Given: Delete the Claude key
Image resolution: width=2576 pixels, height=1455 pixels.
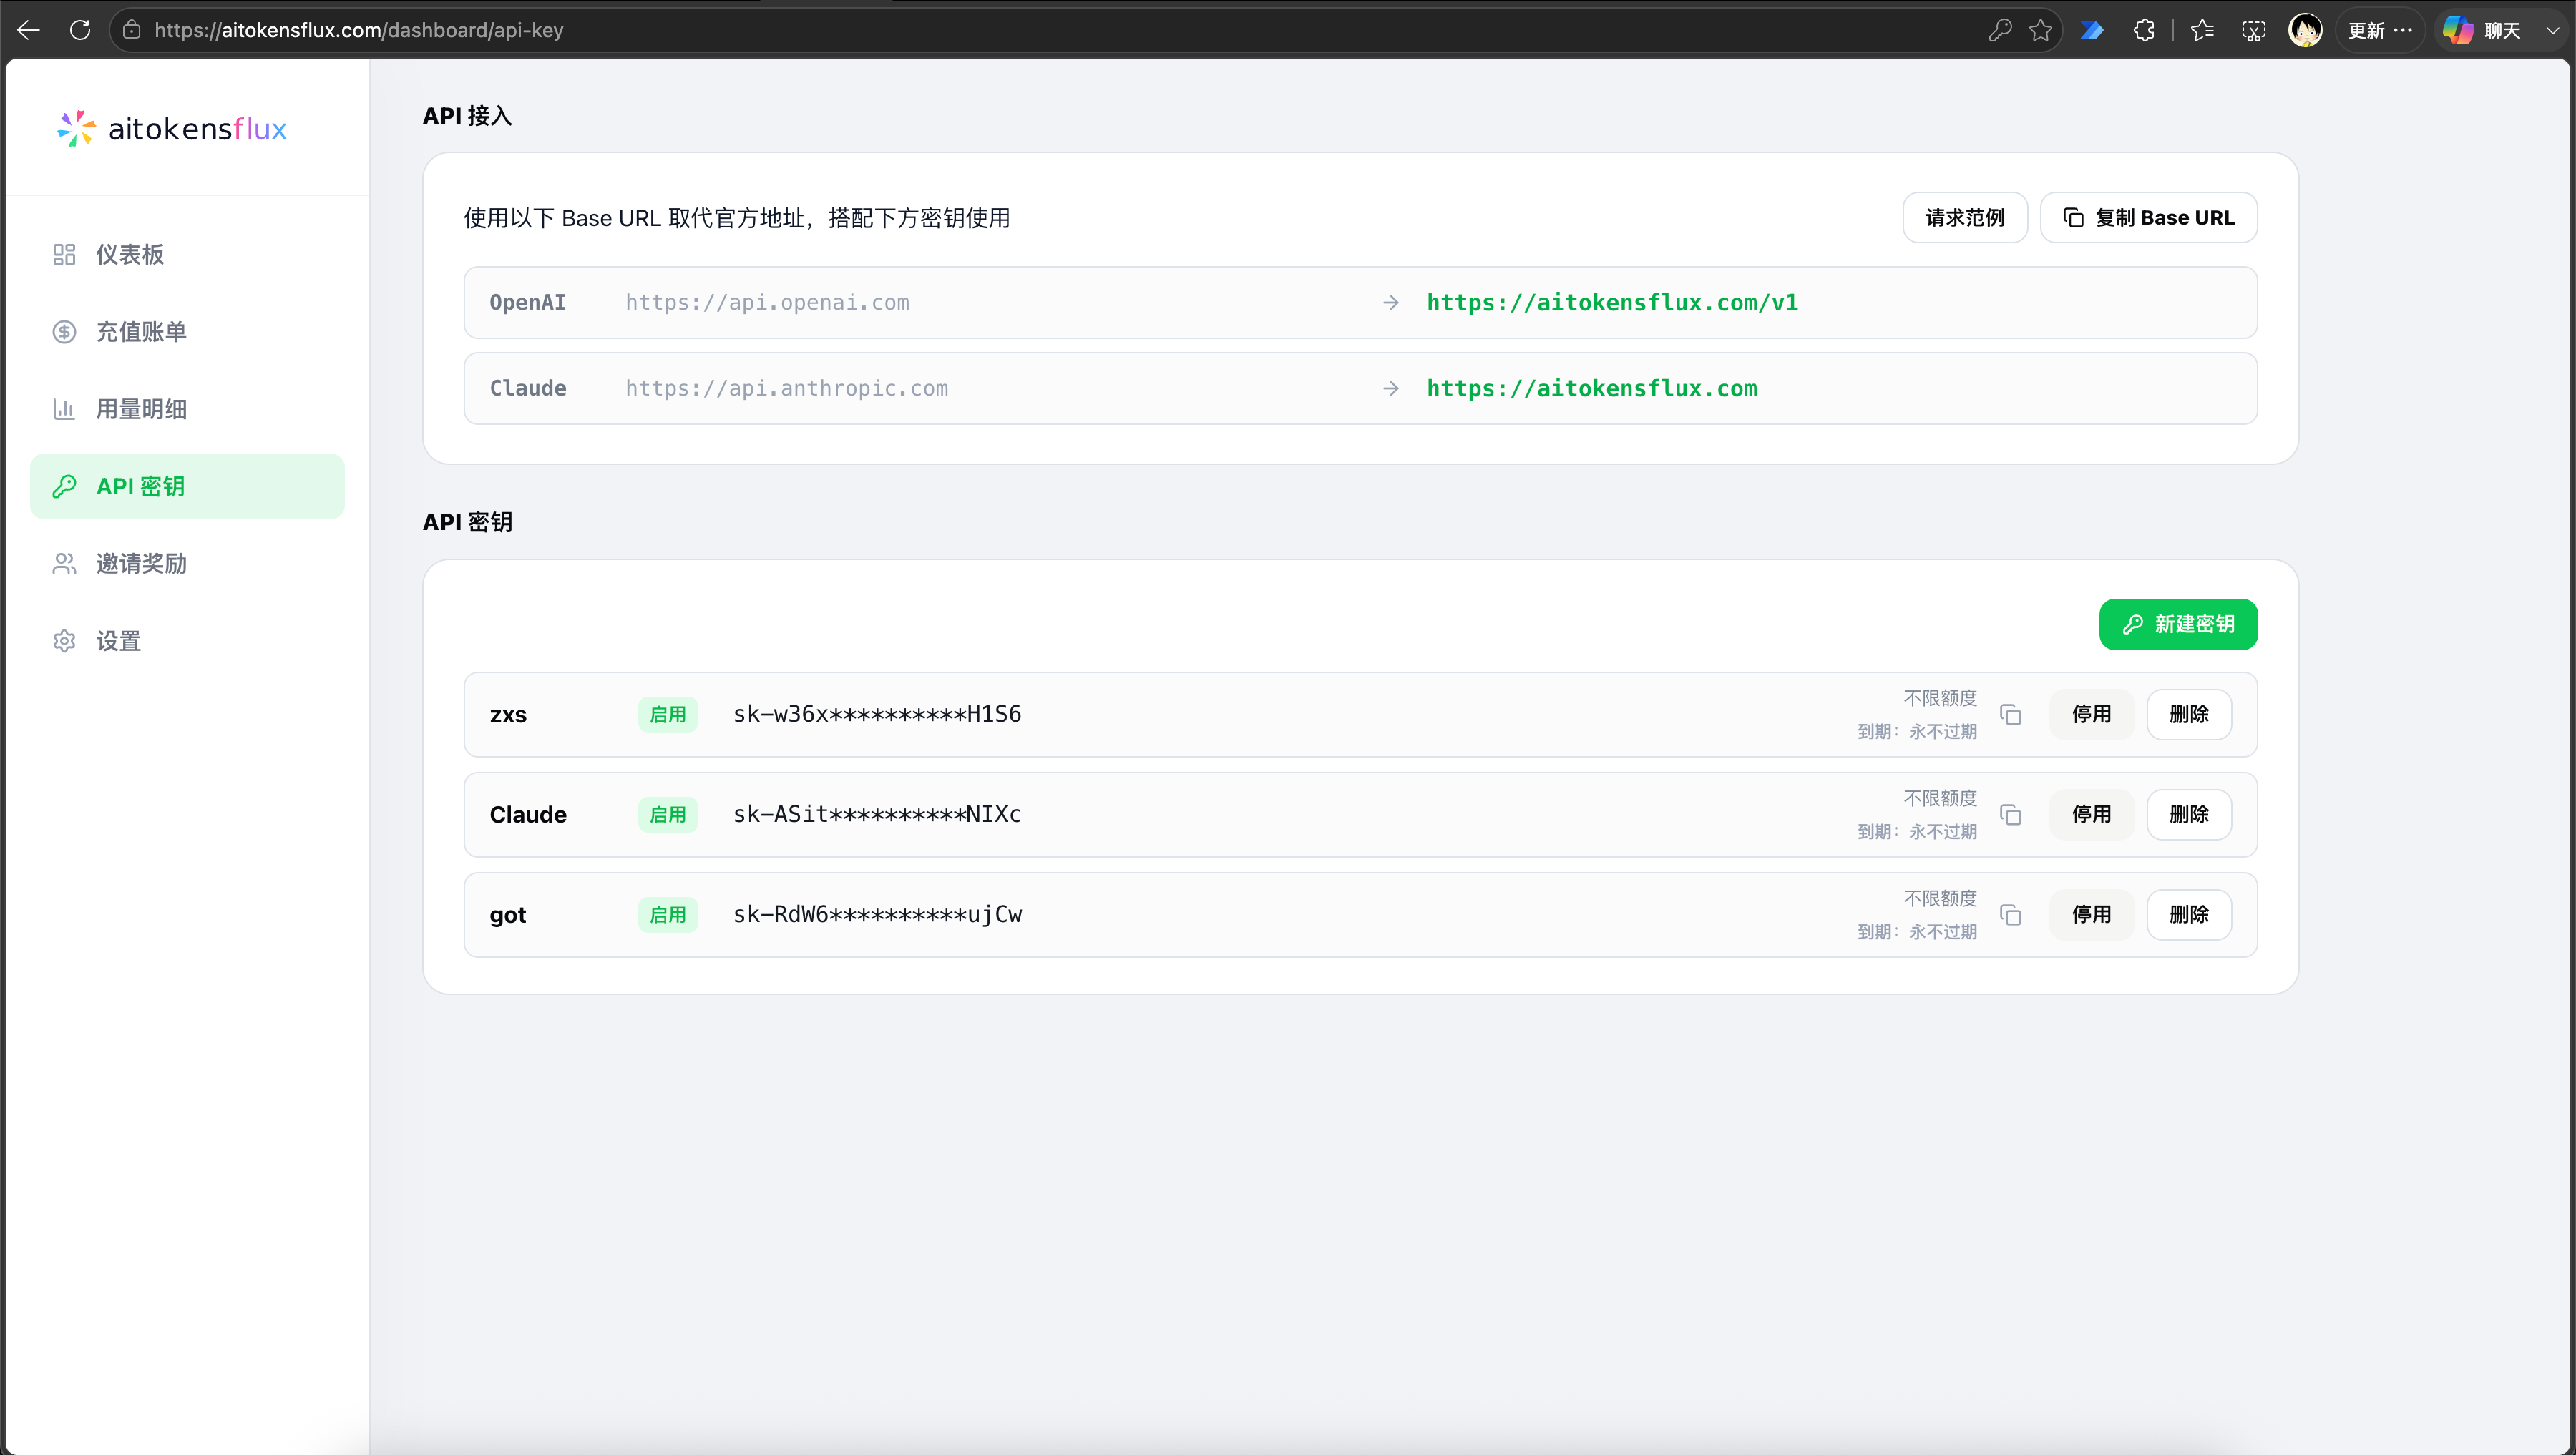Looking at the screenshot, I should tap(2189, 815).
